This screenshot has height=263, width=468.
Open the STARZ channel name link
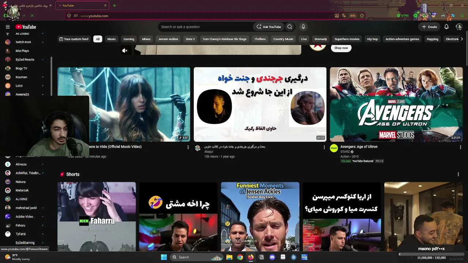point(345,152)
